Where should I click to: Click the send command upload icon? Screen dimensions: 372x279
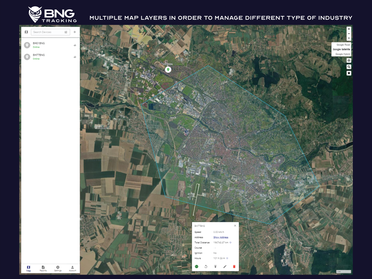point(215,267)
